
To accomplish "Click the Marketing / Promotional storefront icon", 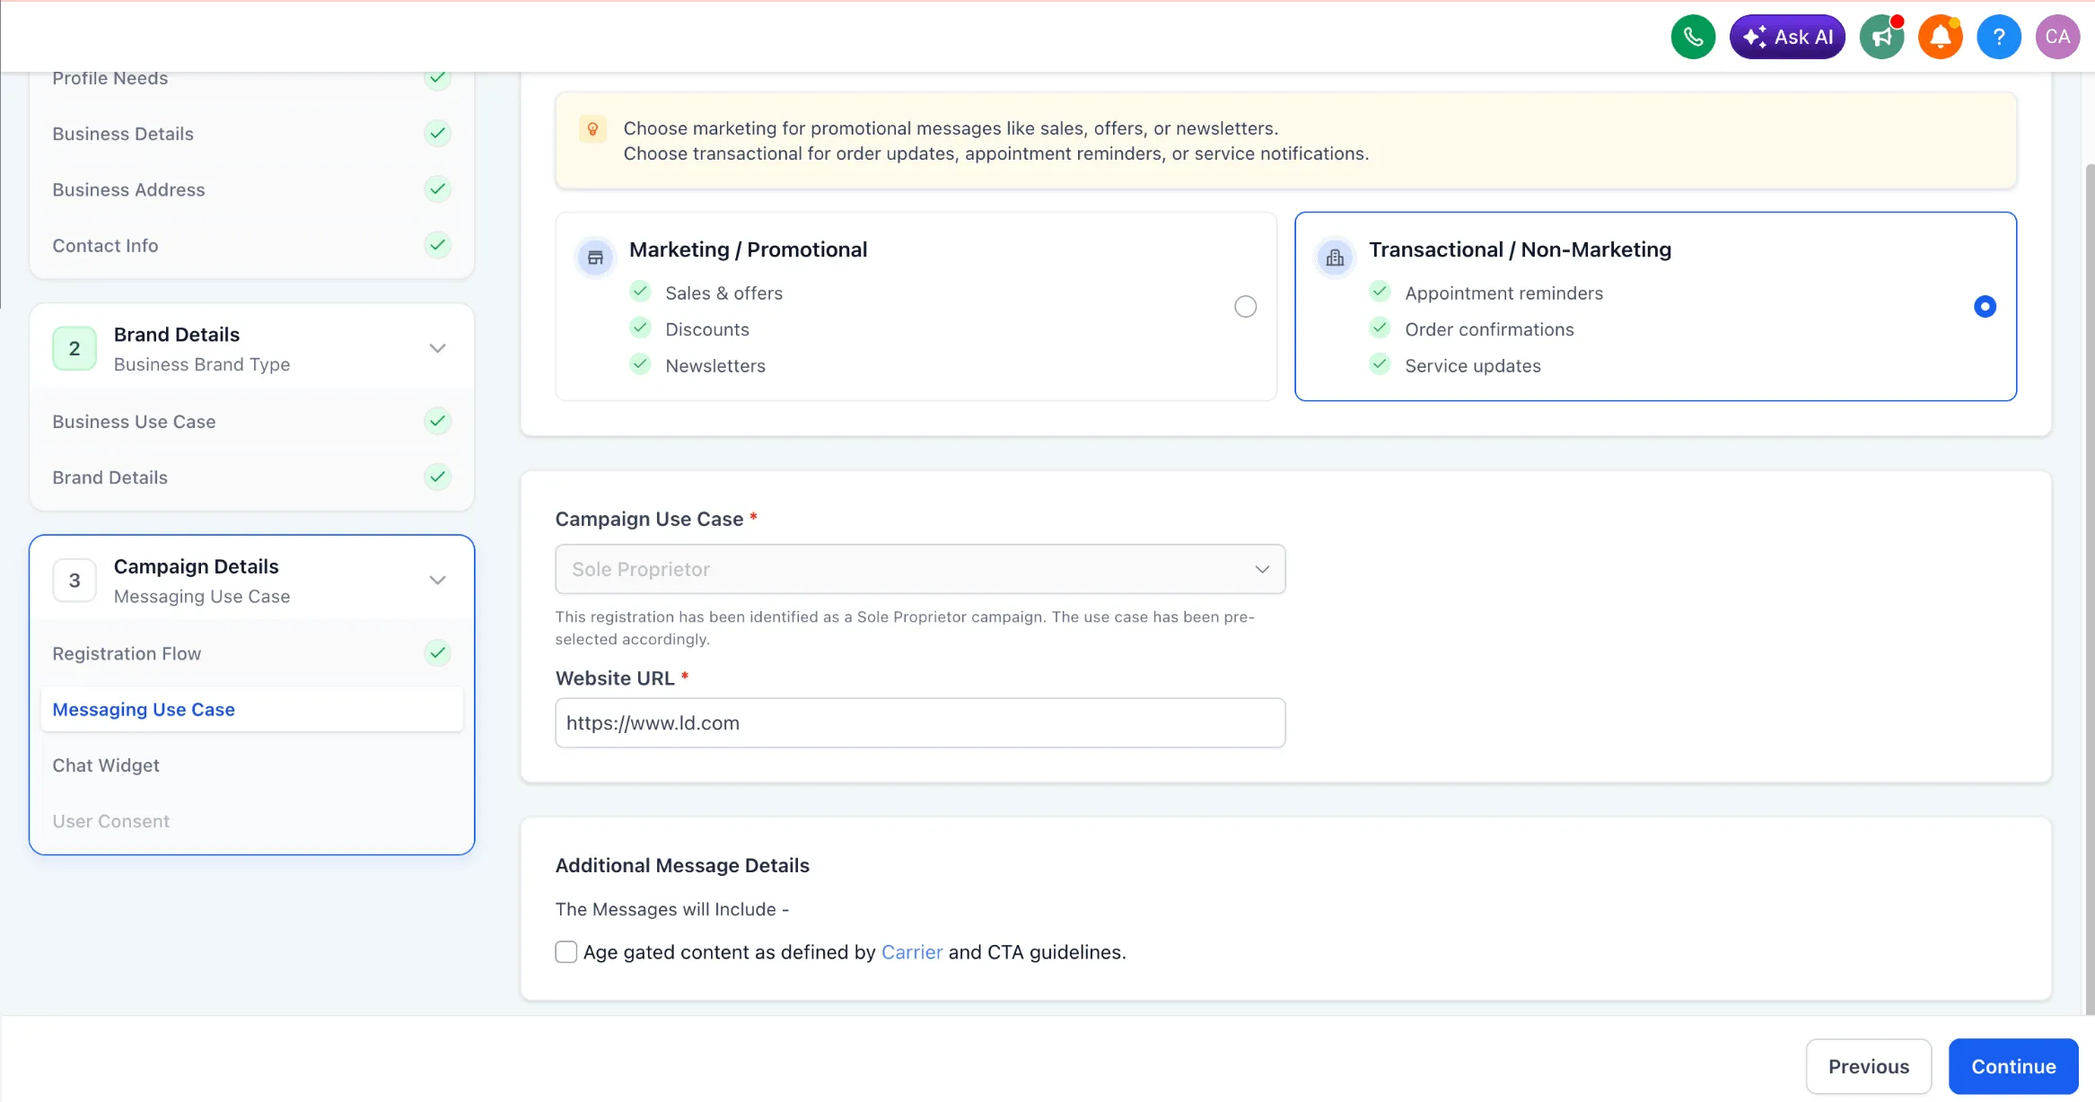I will pos(595,258).
